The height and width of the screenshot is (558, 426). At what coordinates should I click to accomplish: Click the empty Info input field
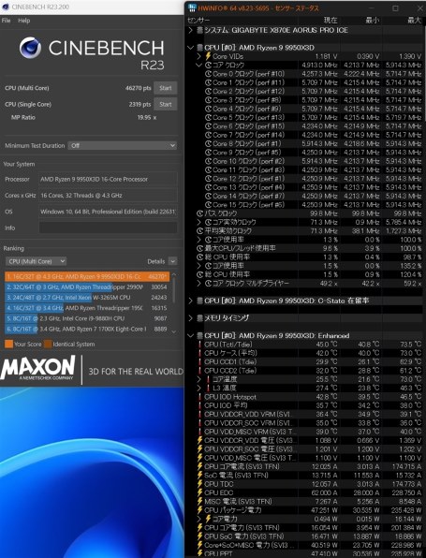click(108, 228)
